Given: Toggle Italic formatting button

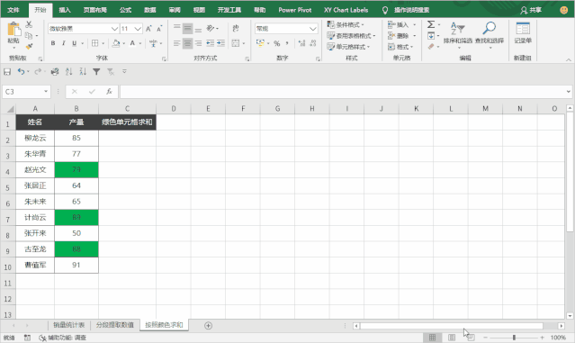Looking at the screenshot, I should tap(64, 43).
